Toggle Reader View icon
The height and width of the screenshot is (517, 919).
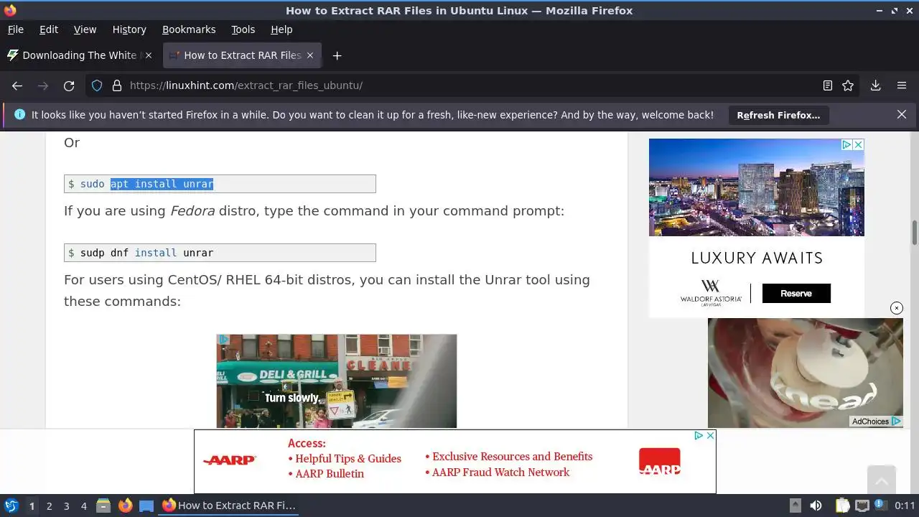pyautogui.click(x=828, y=85)
